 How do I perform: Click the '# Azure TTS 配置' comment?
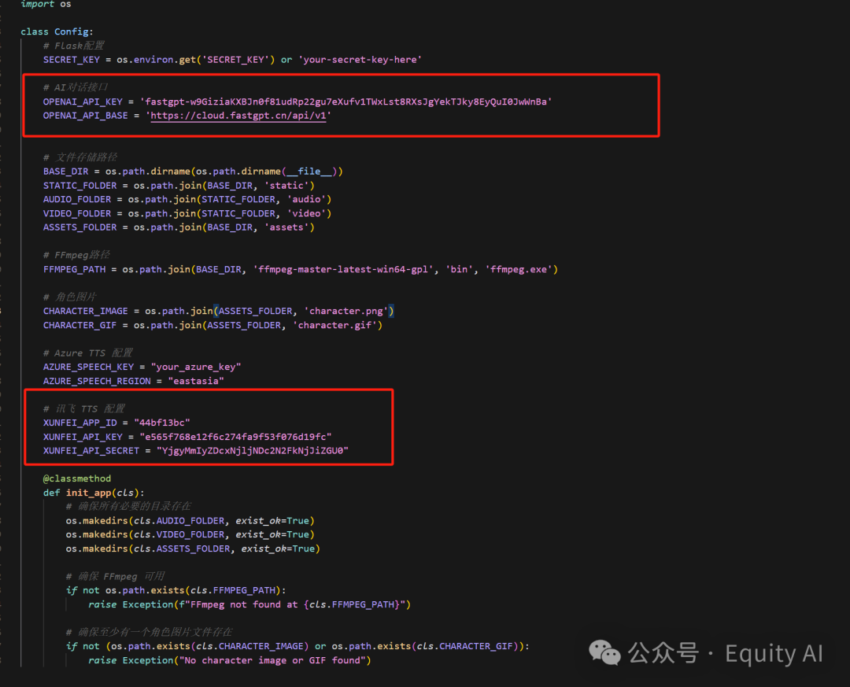88,353
